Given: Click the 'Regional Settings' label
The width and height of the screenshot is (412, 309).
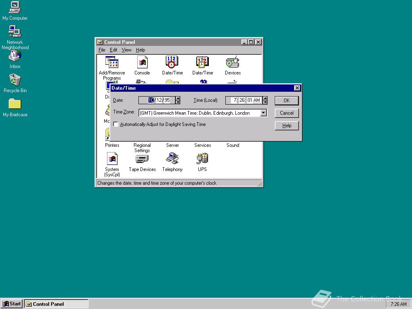Looking at the screenshot, I should [x=142, y=148].
